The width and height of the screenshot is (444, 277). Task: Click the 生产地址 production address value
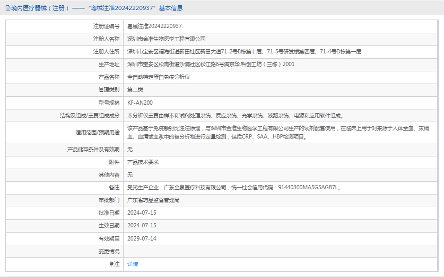[x=211, y=64]
